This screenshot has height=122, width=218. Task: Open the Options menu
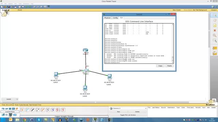point(11,4)
